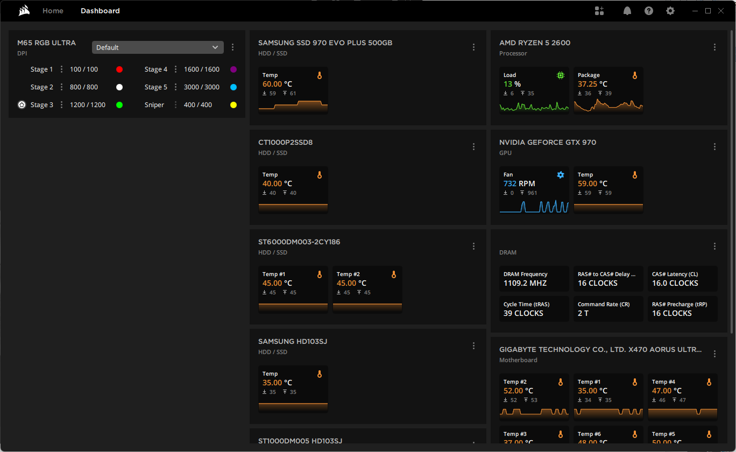The width and height of the screenshot is (736, 452).
Task: Open Gigabyte motherboard card menu
Action: click(714, 354)
